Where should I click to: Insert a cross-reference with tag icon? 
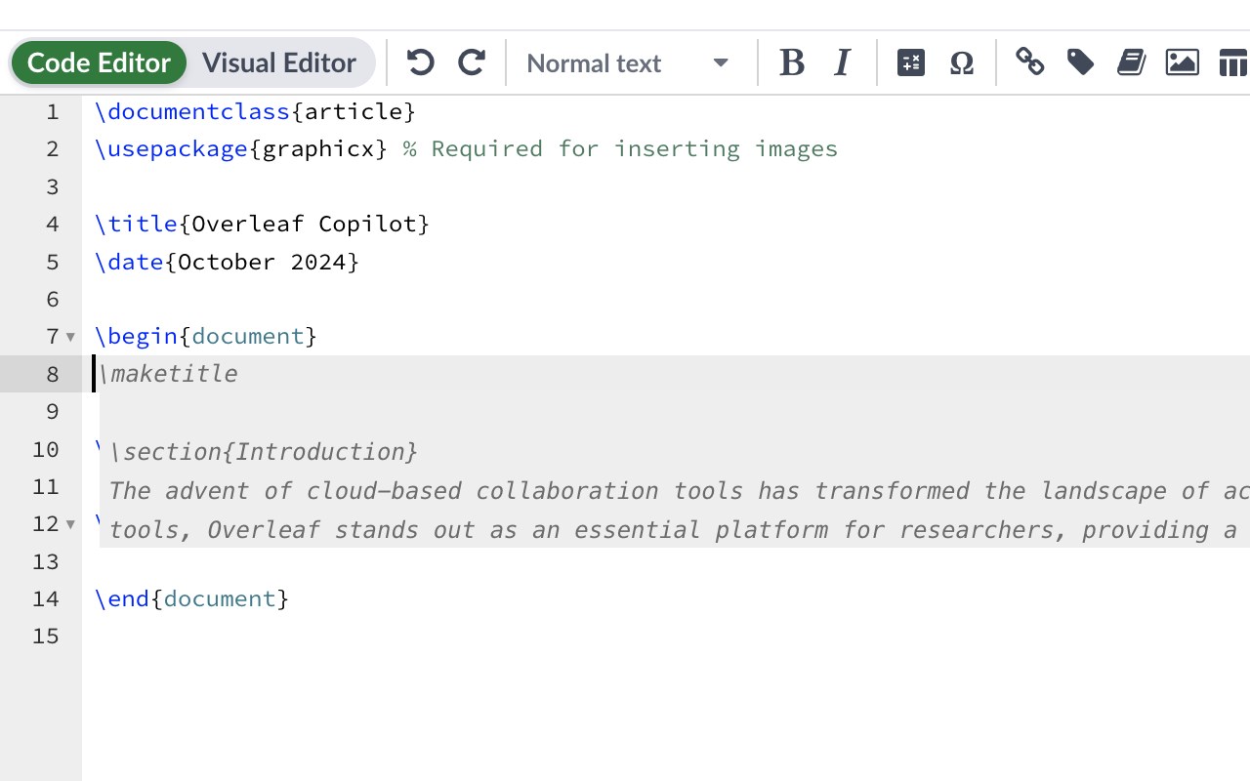pyautogui.click(x=1080, y=63)
